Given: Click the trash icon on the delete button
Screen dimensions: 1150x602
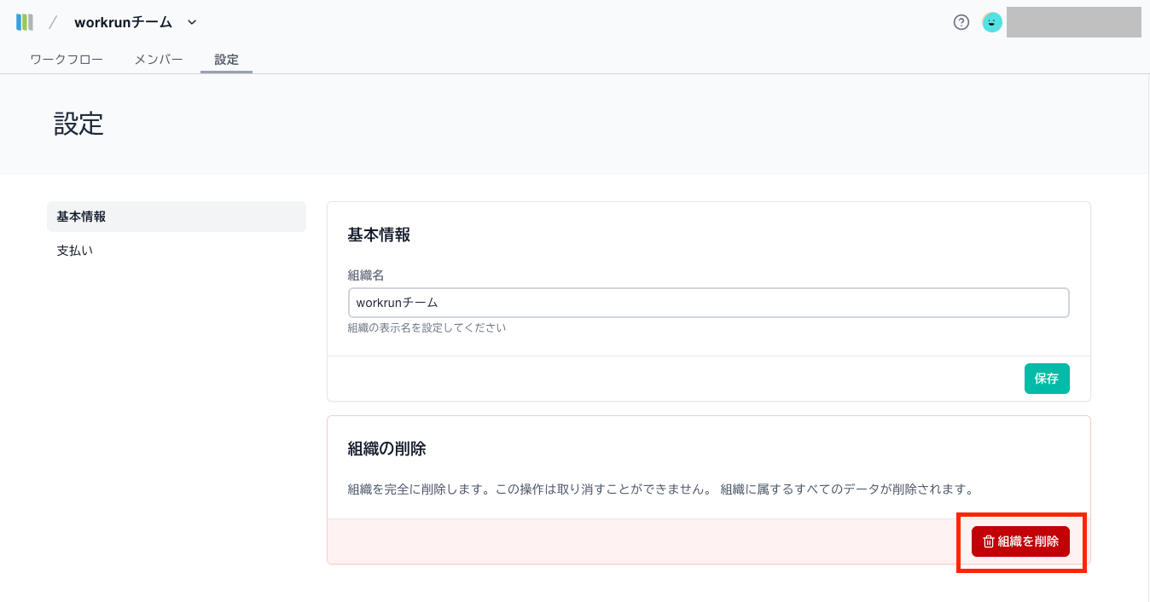Looking at the screenshot, I should coord(988,541).
